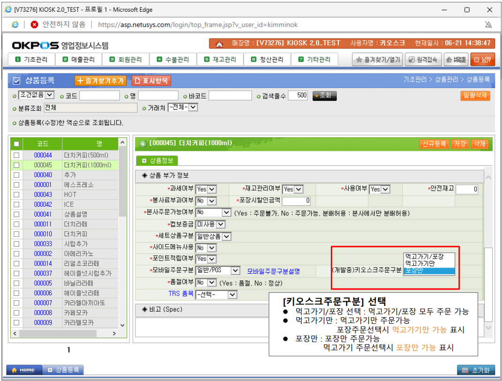This screenshot has height=381, width=502.
Task: Click the 표시항목 display items button
Action: (151, 81)
